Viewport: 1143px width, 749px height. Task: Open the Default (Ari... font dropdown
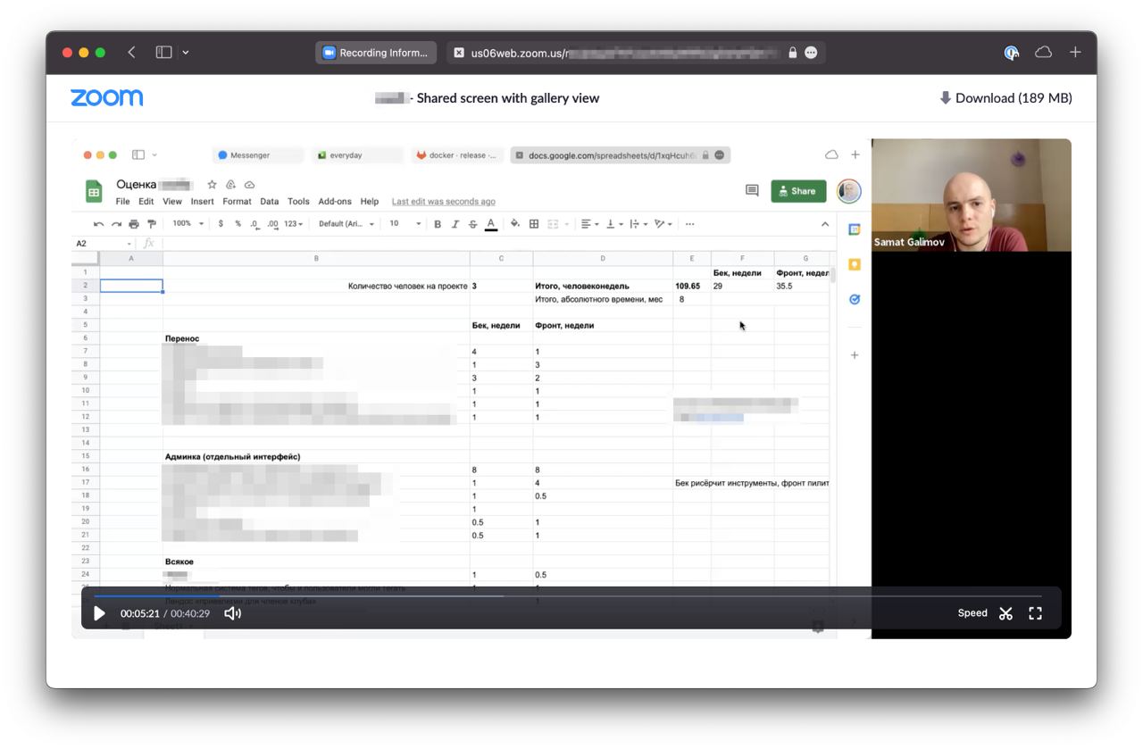346,224
